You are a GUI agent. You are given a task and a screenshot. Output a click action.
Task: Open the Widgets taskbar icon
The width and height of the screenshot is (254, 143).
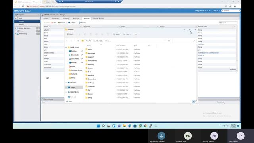(x=114, y=126)
